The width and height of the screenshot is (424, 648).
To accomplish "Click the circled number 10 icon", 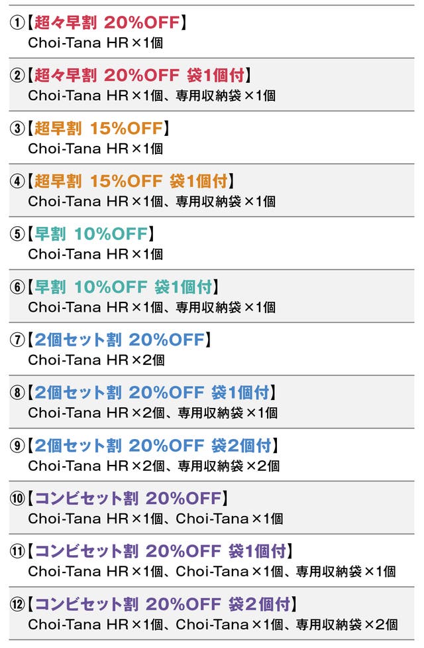I will pyautogui.click(x=17, y=499).
